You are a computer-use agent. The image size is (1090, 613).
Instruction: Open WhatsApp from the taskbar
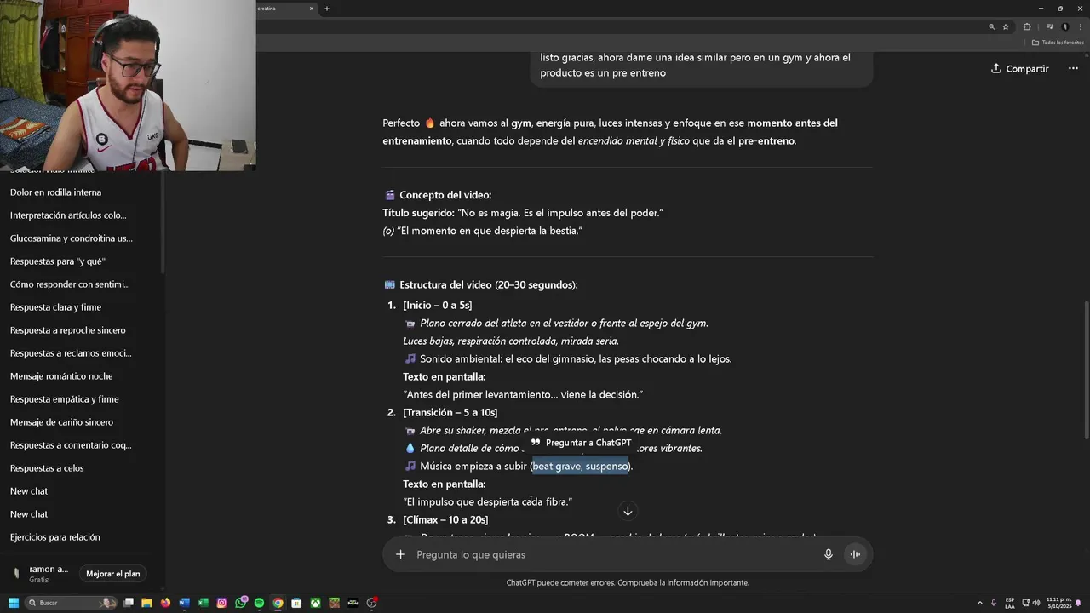(240, 603)
